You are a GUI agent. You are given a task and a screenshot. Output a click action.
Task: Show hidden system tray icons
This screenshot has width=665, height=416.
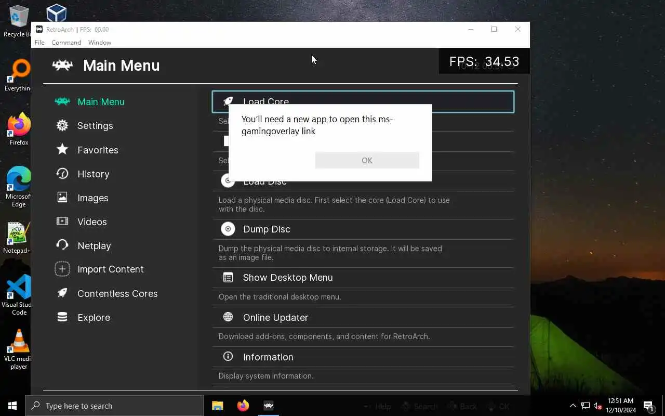point(573,406)
